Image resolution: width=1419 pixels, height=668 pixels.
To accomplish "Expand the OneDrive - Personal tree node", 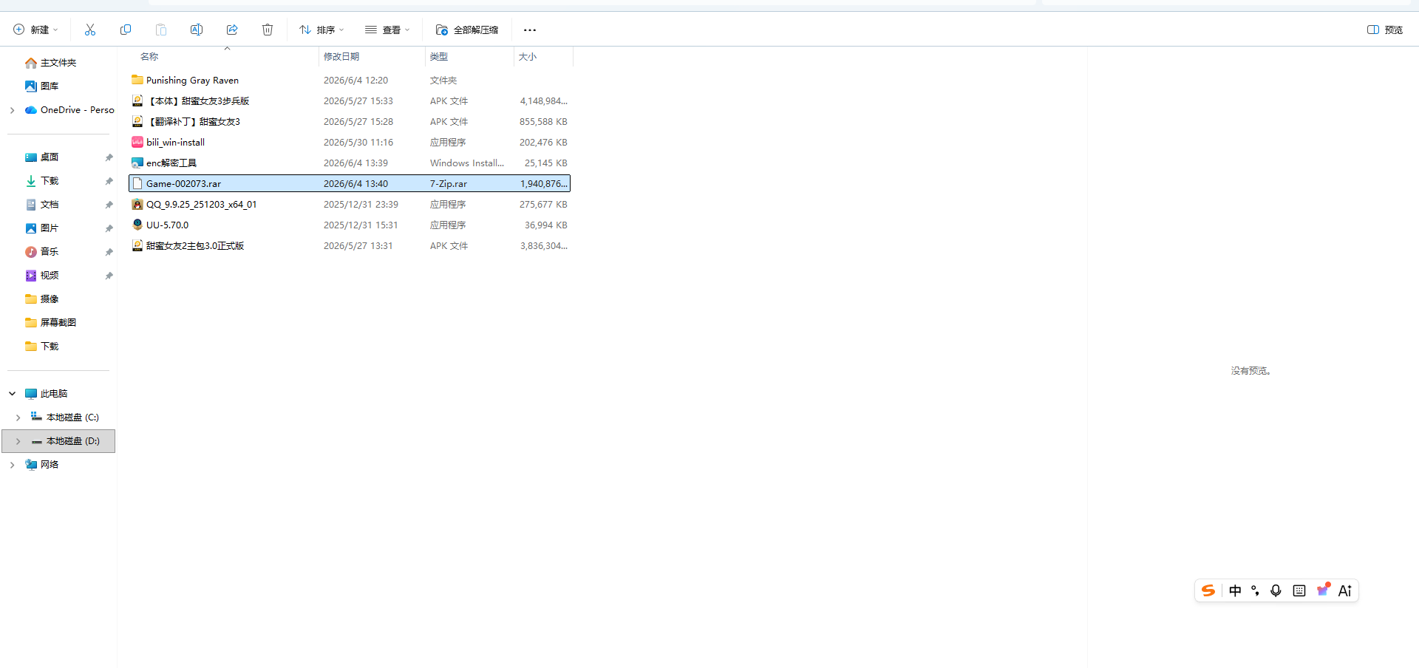I will tap(12, 110).
